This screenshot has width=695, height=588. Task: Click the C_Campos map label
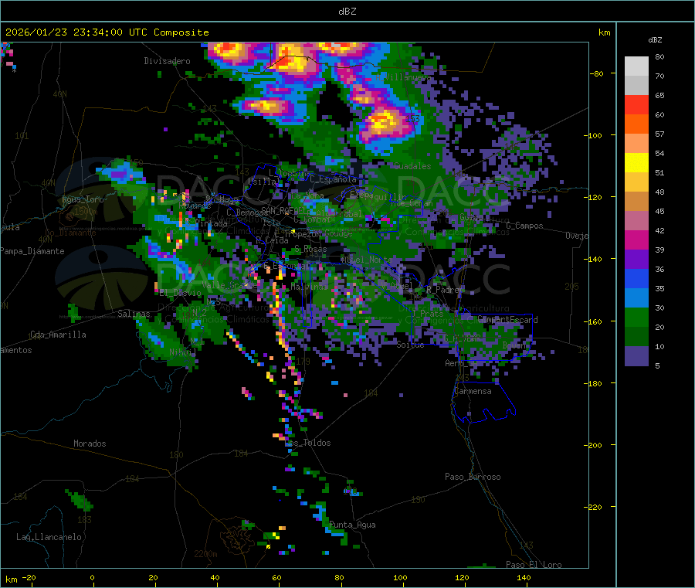click(524, 226)
